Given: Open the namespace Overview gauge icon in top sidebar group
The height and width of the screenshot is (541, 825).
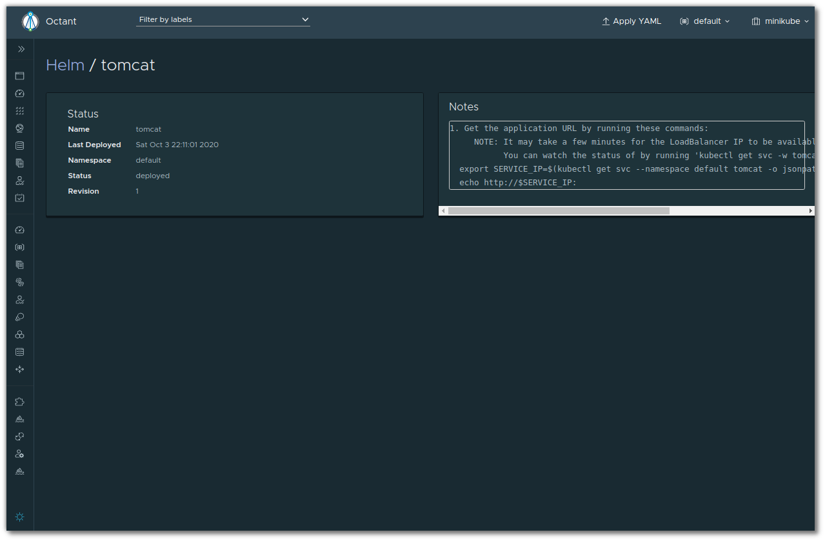Looking at the screenshot, I should pyautogui.click(x=20, y=94).
